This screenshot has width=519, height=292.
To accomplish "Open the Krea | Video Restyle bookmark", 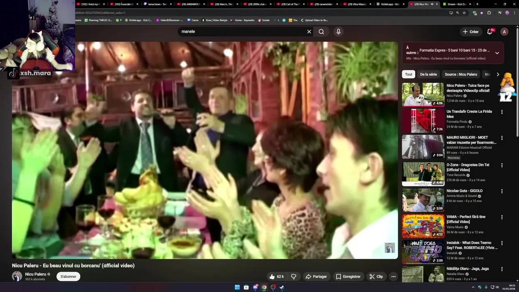I will (x=214, y=20).
